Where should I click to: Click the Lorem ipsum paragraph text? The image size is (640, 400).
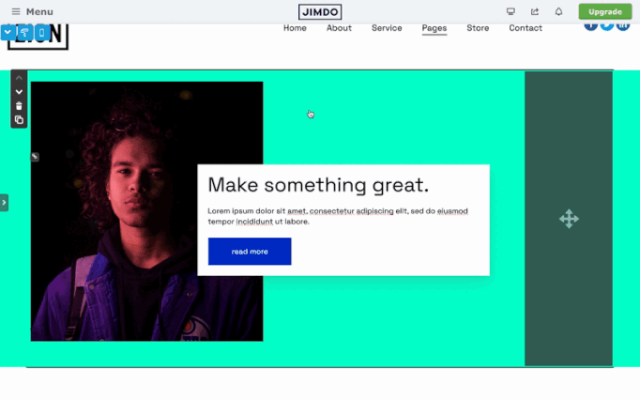coord(338,216)
